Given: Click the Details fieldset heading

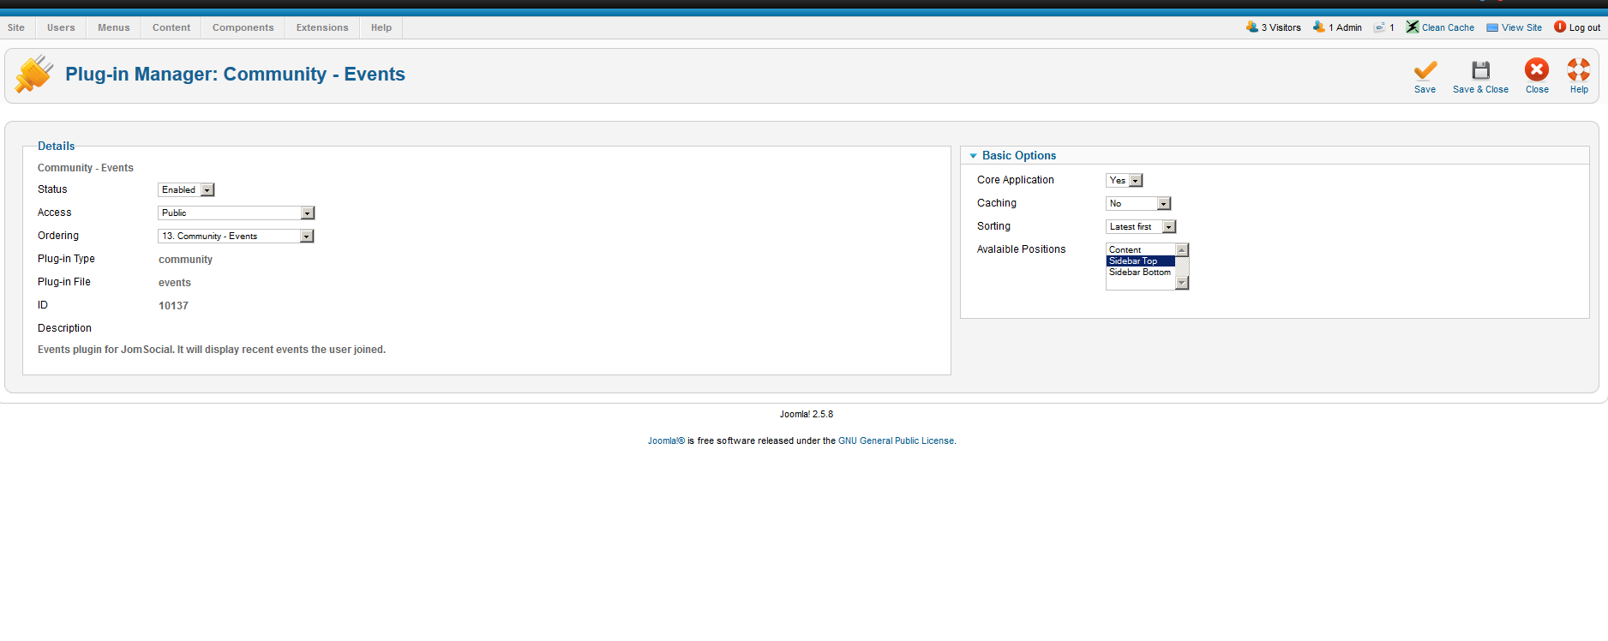Looking at the screenshot, I should pos(57,146).
